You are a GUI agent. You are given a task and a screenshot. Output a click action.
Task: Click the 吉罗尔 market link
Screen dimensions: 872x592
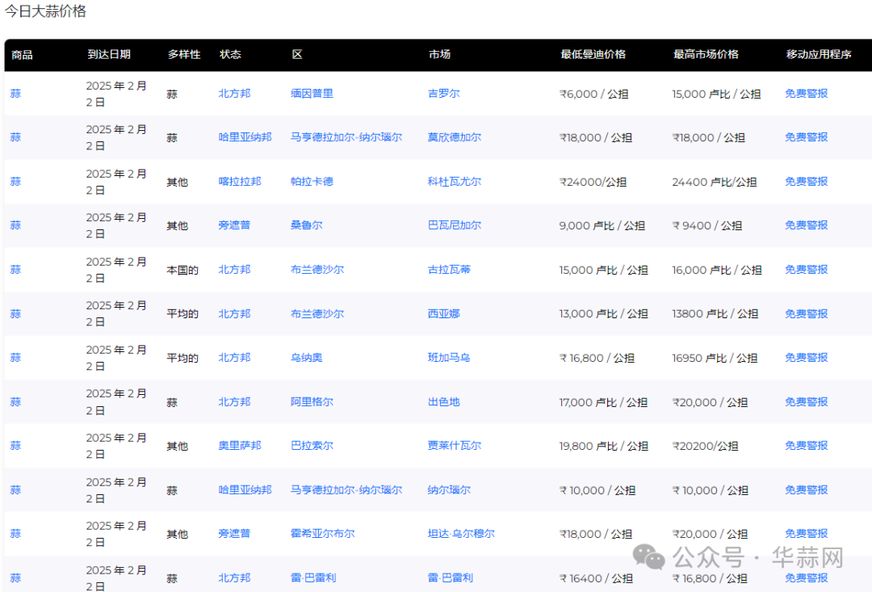click(x=443, y=94)
